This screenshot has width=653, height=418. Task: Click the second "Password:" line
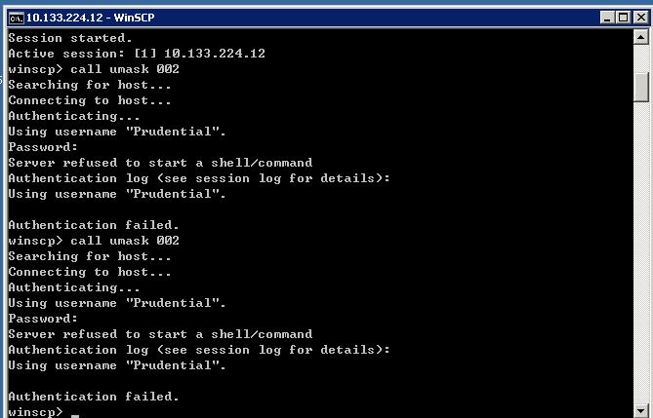(43, 319)
